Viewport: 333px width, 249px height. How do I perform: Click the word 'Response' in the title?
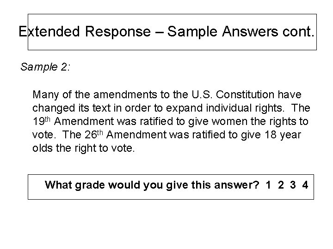coord(118,31)
